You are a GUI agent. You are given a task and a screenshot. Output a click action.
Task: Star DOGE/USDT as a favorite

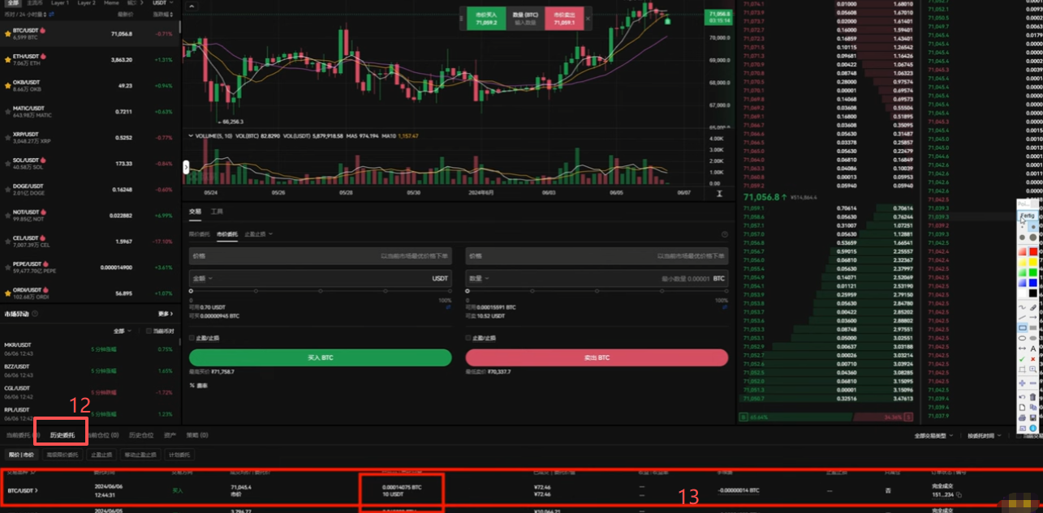pyautogui.click(x=8, y=190)
